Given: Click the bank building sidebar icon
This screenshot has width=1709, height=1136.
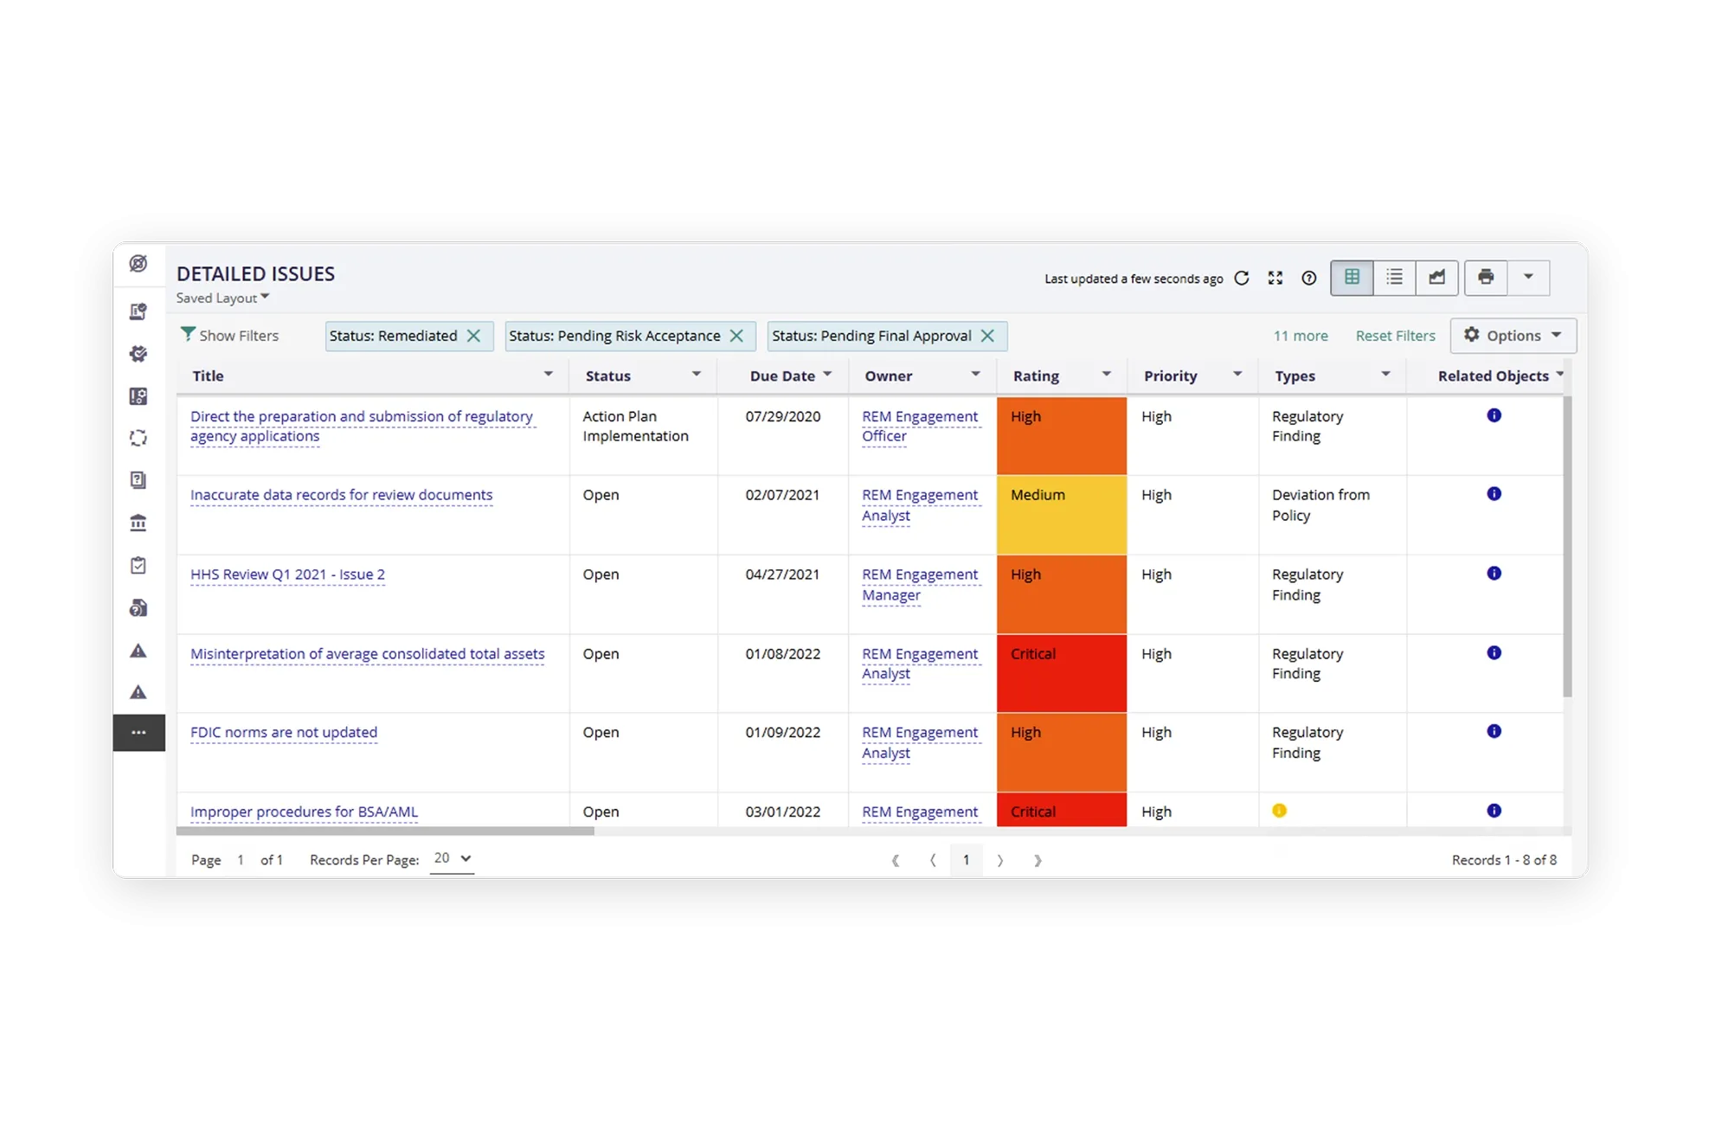Looking at the screenshot, I should [138, 523].
